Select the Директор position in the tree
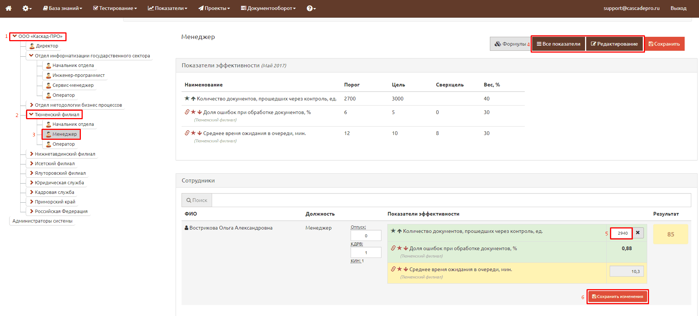The width and height of the screenshot is (699, 316). coord(44,46)
